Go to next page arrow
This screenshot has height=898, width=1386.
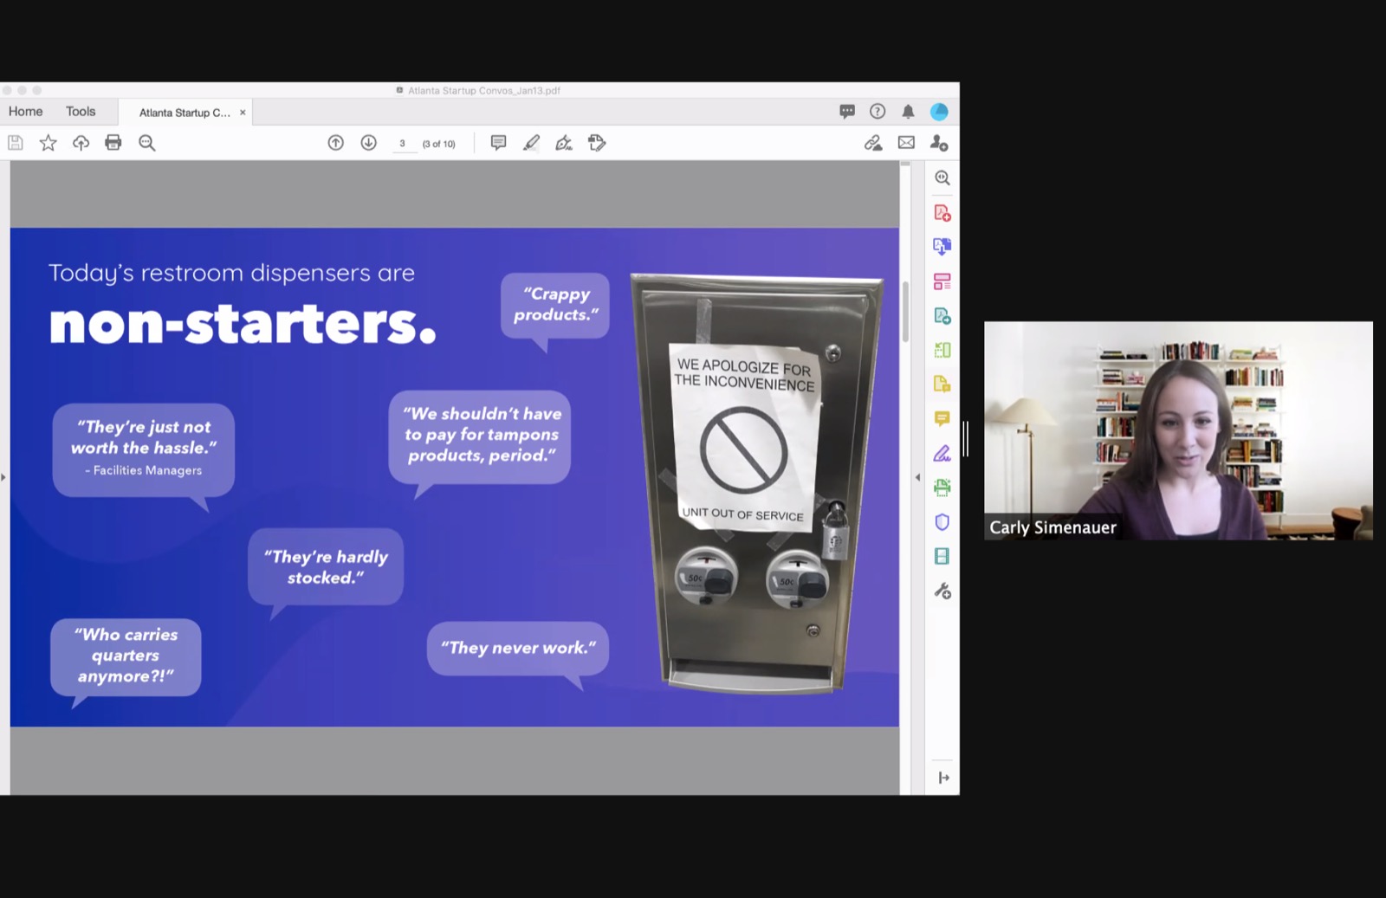(369, 143)
